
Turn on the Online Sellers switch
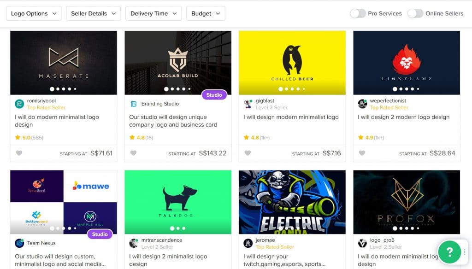point(415,13)
